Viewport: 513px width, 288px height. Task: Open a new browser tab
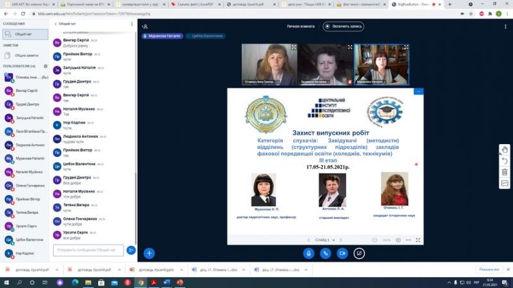point(450,4)
